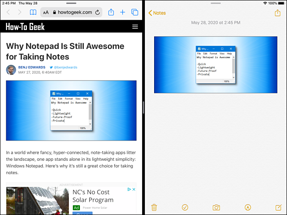Tap the Notepad article image in Safari
This screenshot has height=215, width=287.
pos(71,111)
